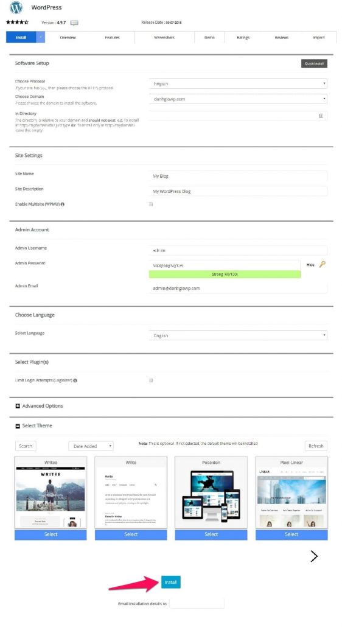Click the theme Search button
The image size is (342, 627).
click(26, 446)
